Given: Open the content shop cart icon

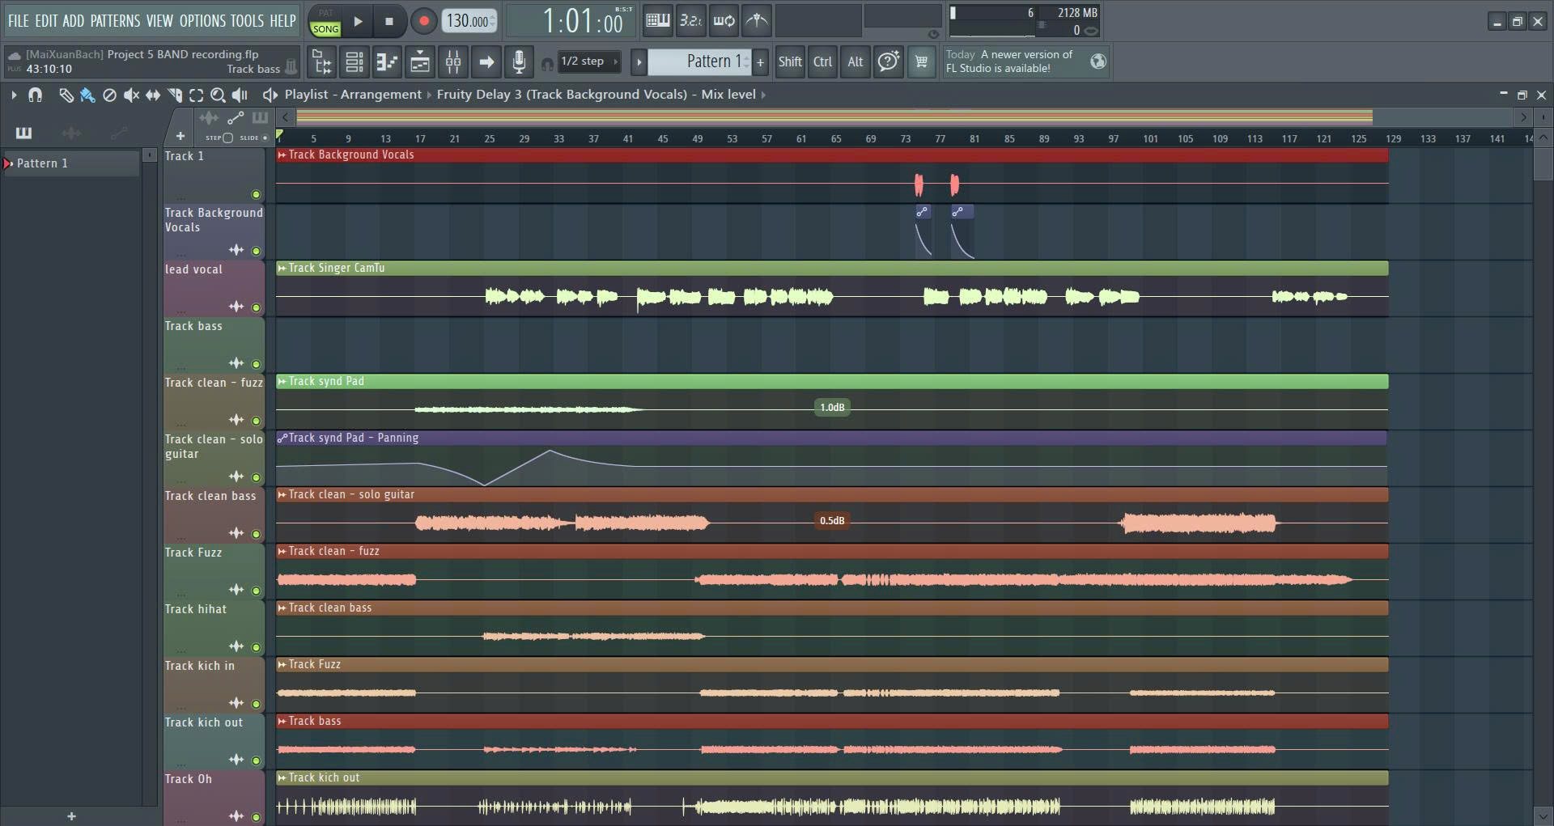Looking at the screenshot, I should pyautogui.click(x=921, y=61).
